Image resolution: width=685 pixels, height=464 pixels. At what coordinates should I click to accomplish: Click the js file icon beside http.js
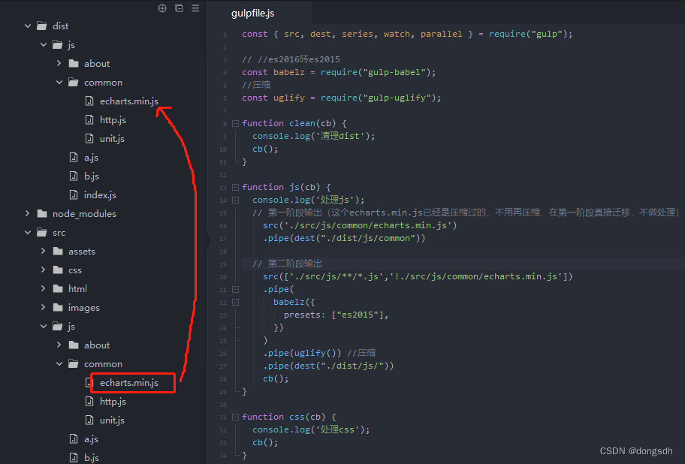click(x=91, y=119)
